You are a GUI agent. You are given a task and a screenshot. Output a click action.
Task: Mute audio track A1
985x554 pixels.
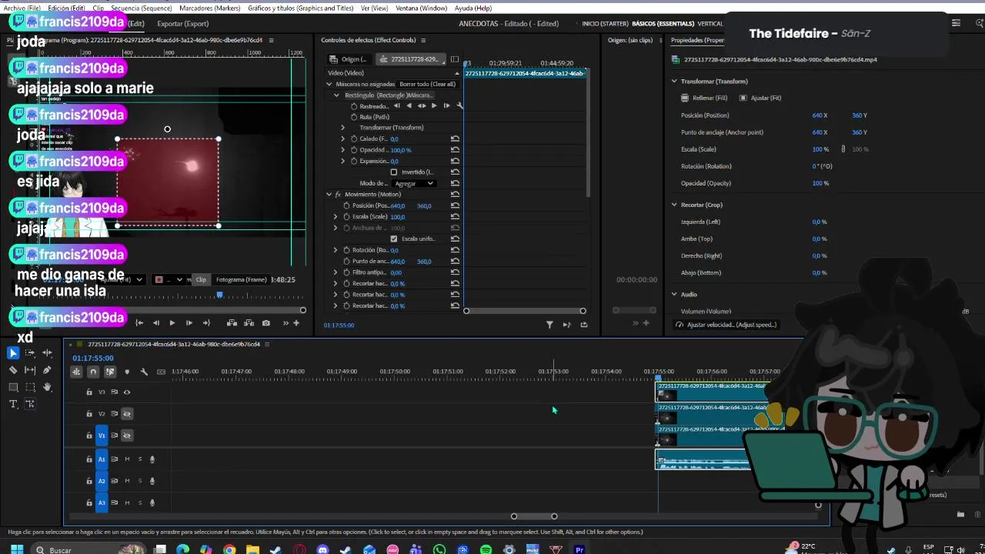point(127,459)
